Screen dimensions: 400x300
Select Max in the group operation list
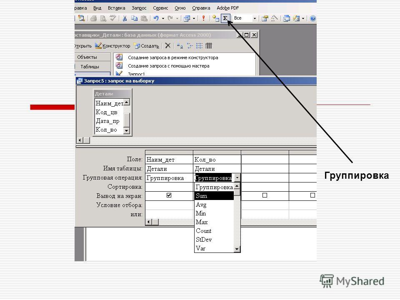(x=214, y=222)
